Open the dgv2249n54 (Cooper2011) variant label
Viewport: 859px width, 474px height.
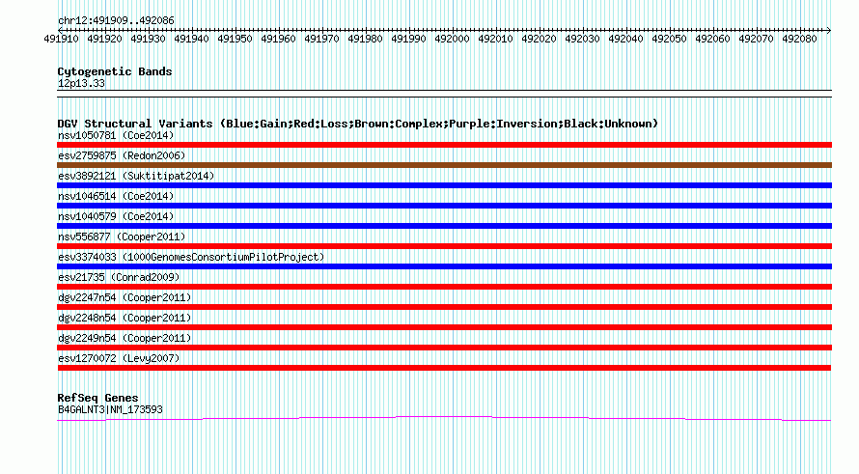click(125, 338)
